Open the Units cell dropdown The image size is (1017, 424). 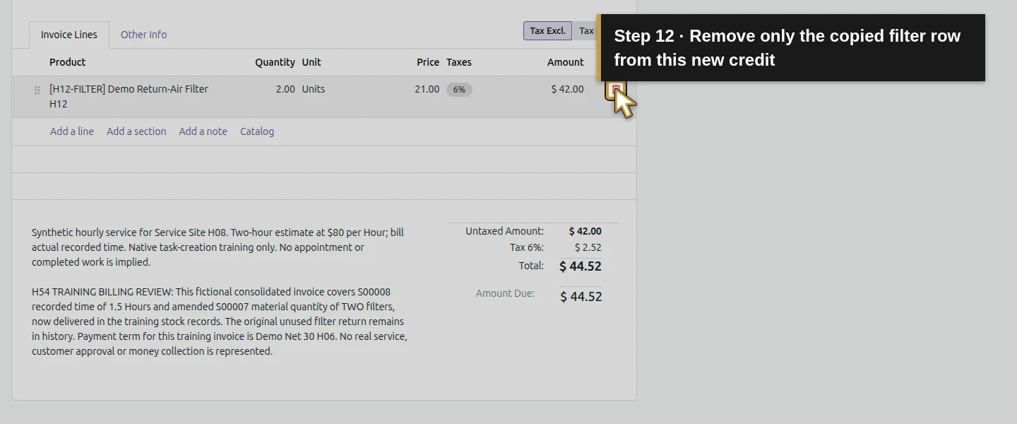pyautogui.click(x=314, y=89)
